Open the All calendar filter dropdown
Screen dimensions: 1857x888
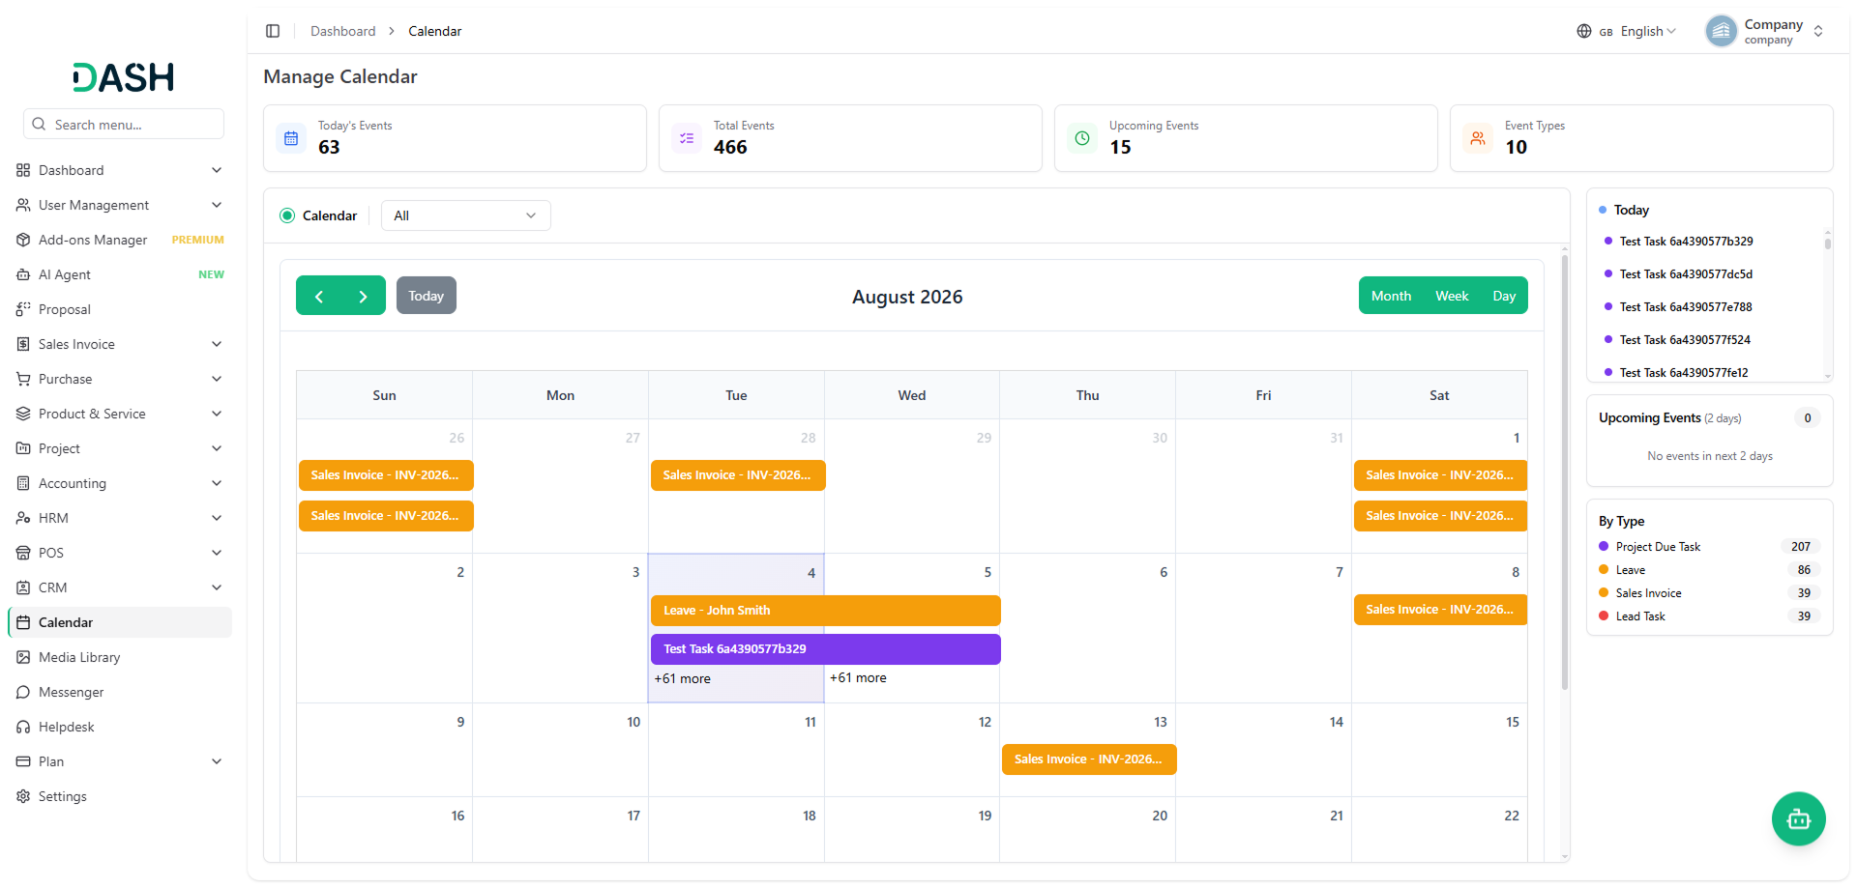[x=465, y=215]
